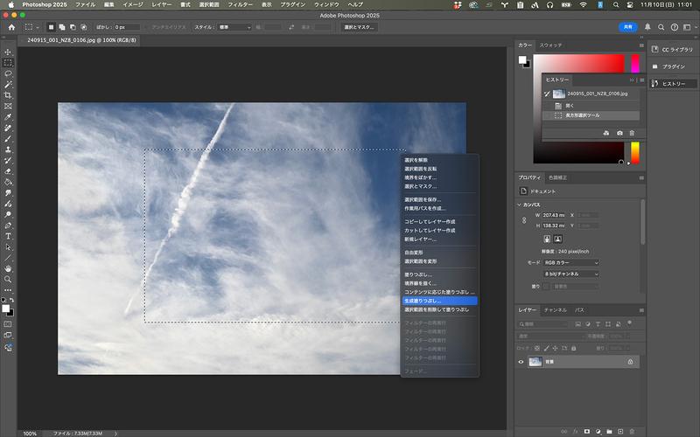Select the Zoom magnifier tool
Screen dimensions: 700x437
[8, 280]
